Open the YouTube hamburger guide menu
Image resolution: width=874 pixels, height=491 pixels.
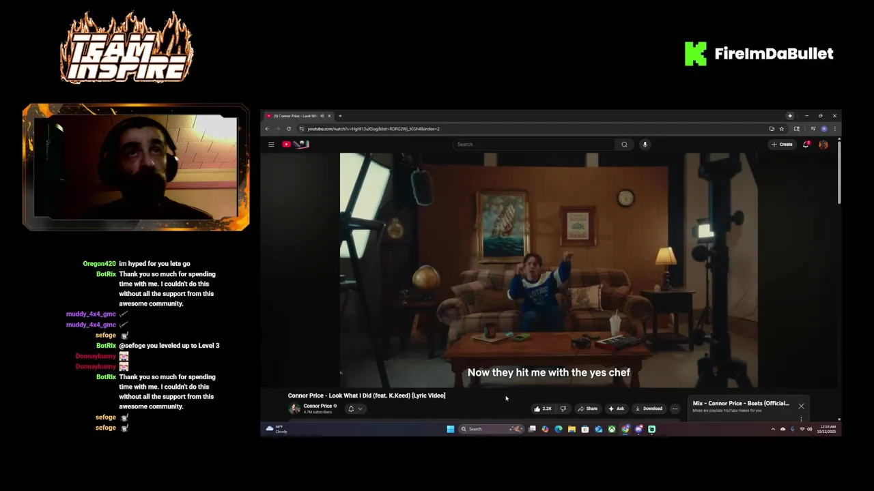(x=271, y=145)
